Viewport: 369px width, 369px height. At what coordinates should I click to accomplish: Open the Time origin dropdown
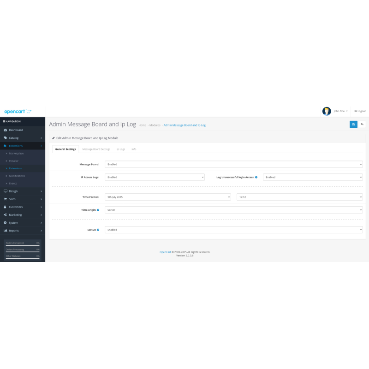pos(234,210)
